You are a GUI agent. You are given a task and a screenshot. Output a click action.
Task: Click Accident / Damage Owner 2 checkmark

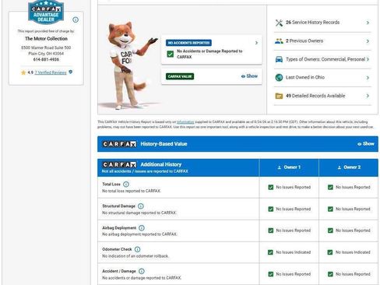[330, 274]
